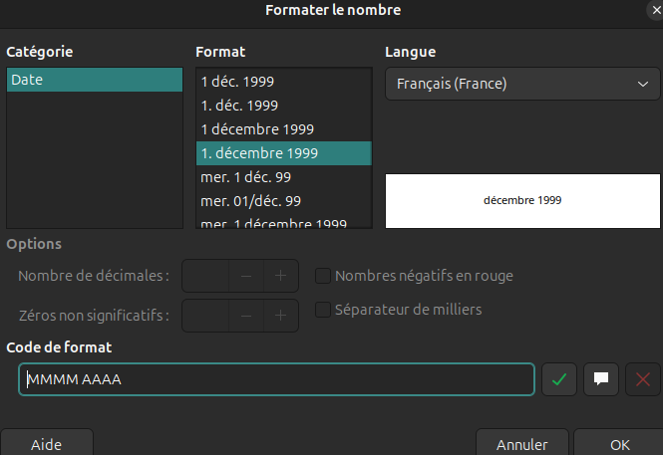Toggle Nombres négatifs en rouge checkbox

pos(323,276)
